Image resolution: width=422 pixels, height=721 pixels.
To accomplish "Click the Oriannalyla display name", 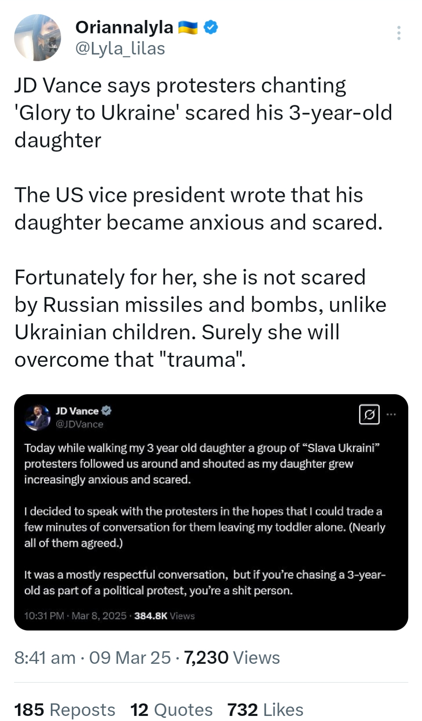I will tap(124, 27).
